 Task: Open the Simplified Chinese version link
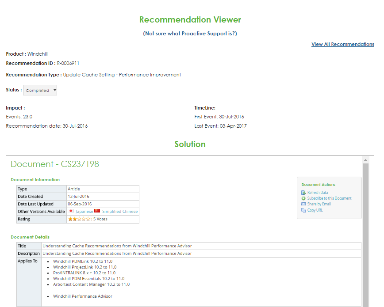(120, 211)
